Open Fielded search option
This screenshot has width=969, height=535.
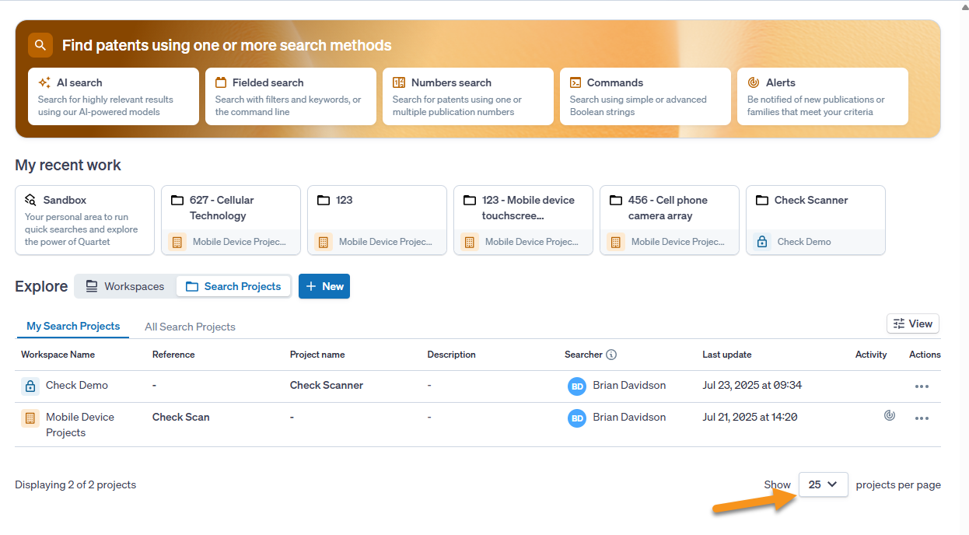coord(291,96)
